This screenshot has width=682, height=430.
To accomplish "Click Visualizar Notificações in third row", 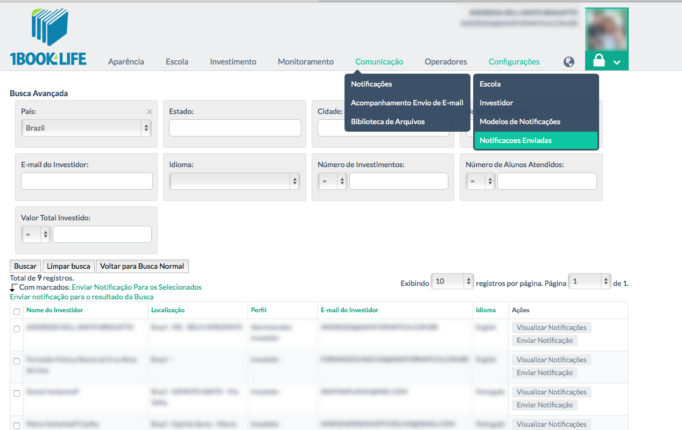I will pos(552,392).
